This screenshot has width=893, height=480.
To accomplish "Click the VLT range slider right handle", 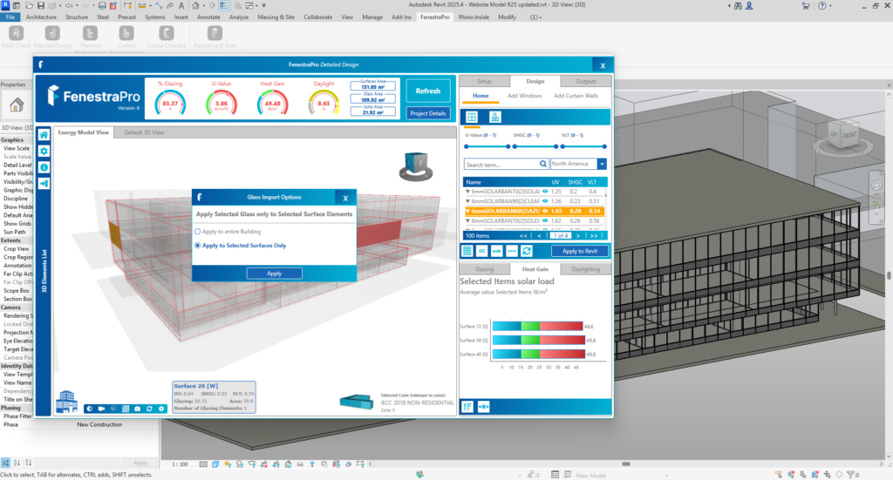I will [x=604, y=146].
